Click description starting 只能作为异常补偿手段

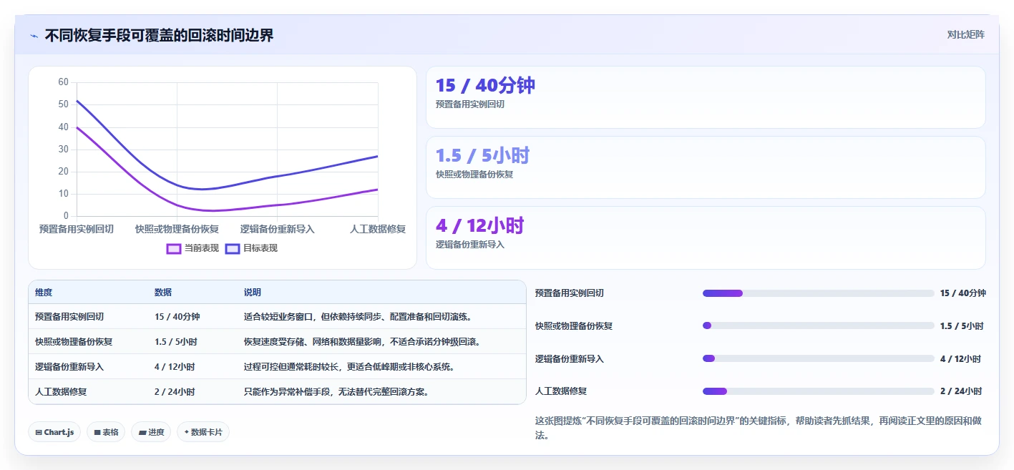[336, 391]
